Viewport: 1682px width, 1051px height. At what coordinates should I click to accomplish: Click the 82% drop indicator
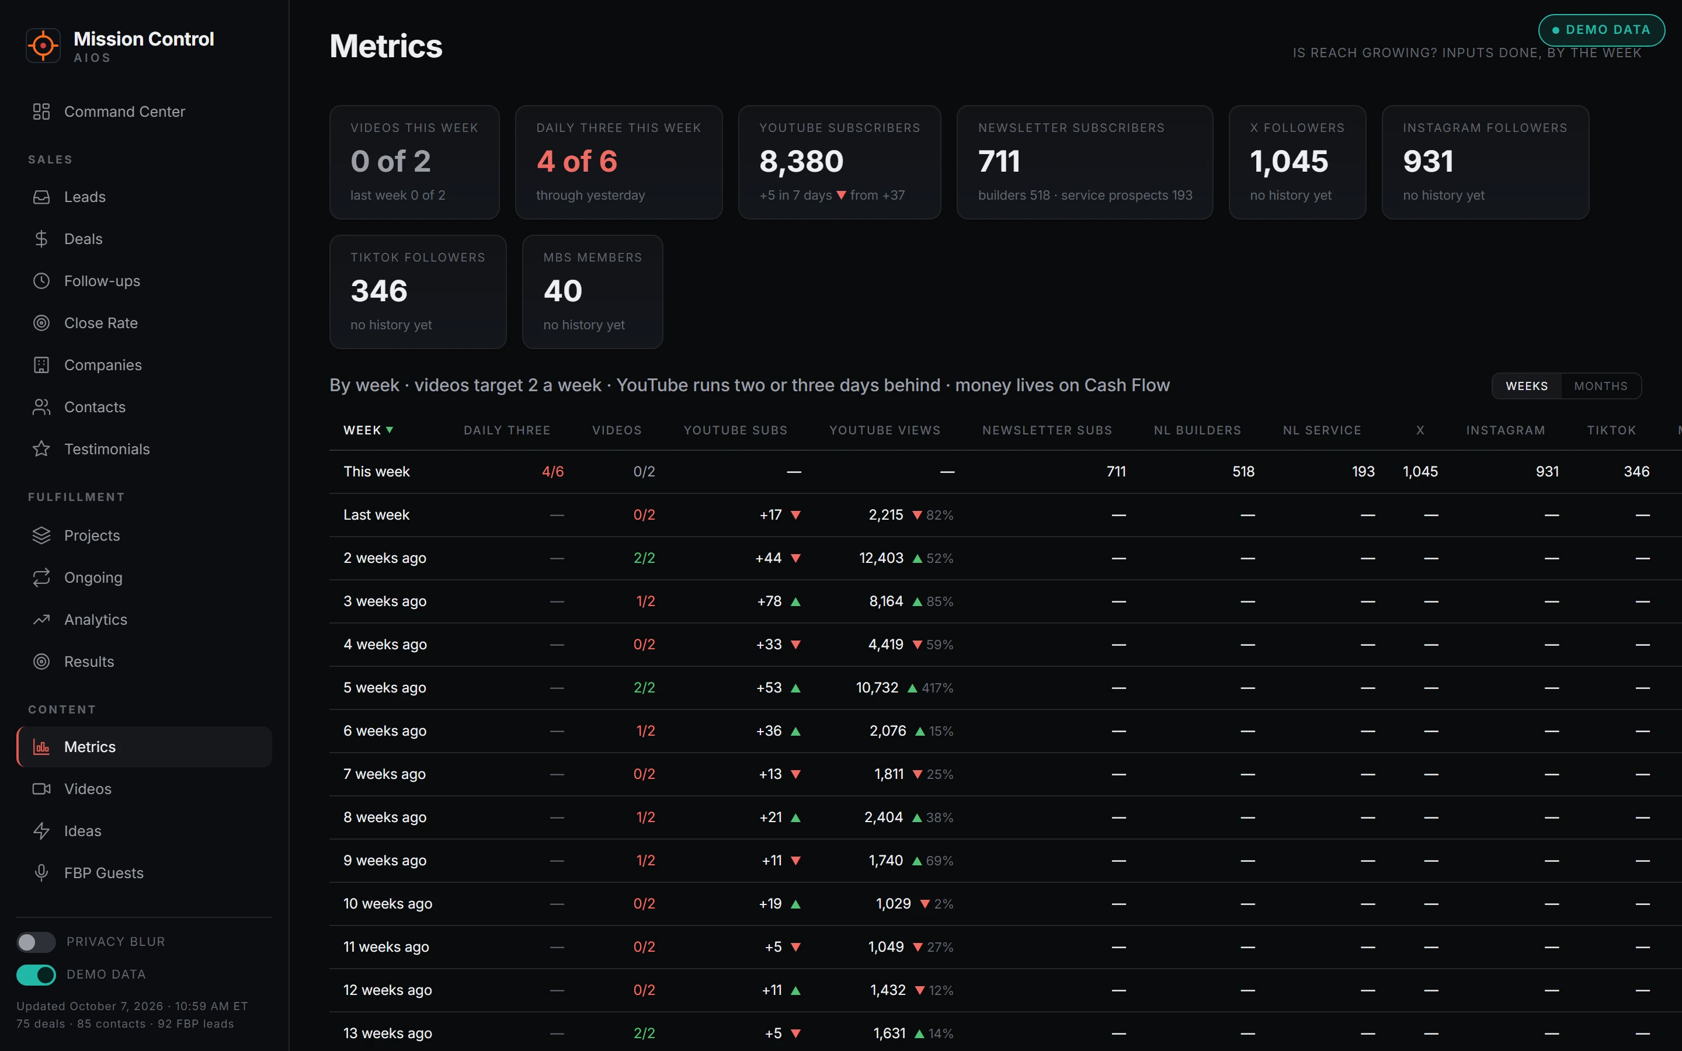(x=933, y=515)
